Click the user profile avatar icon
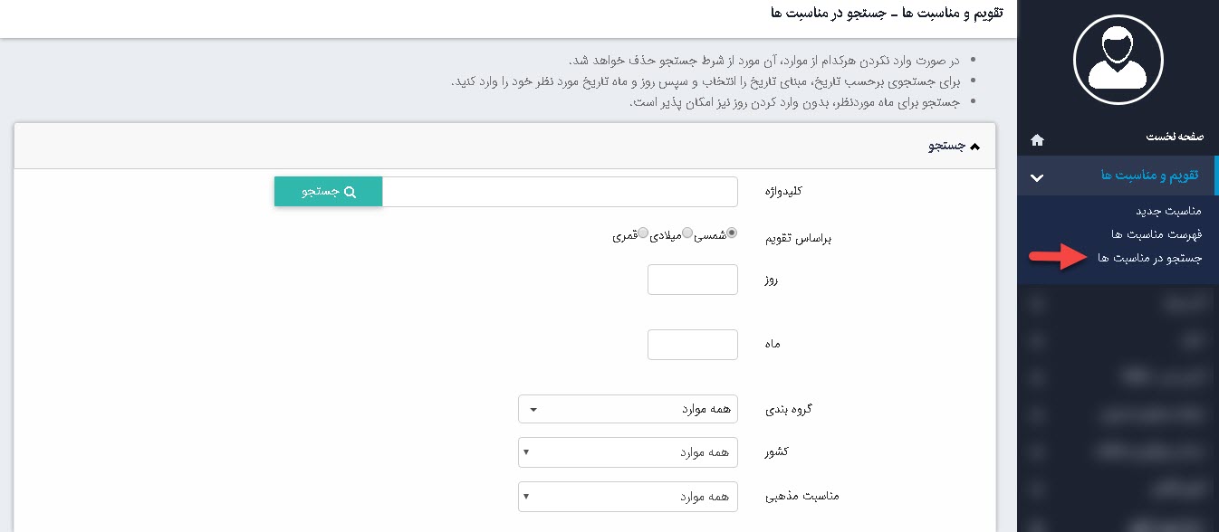Image resolution: width=1219 pixels, height=532 pixels. coord(1118,57)
